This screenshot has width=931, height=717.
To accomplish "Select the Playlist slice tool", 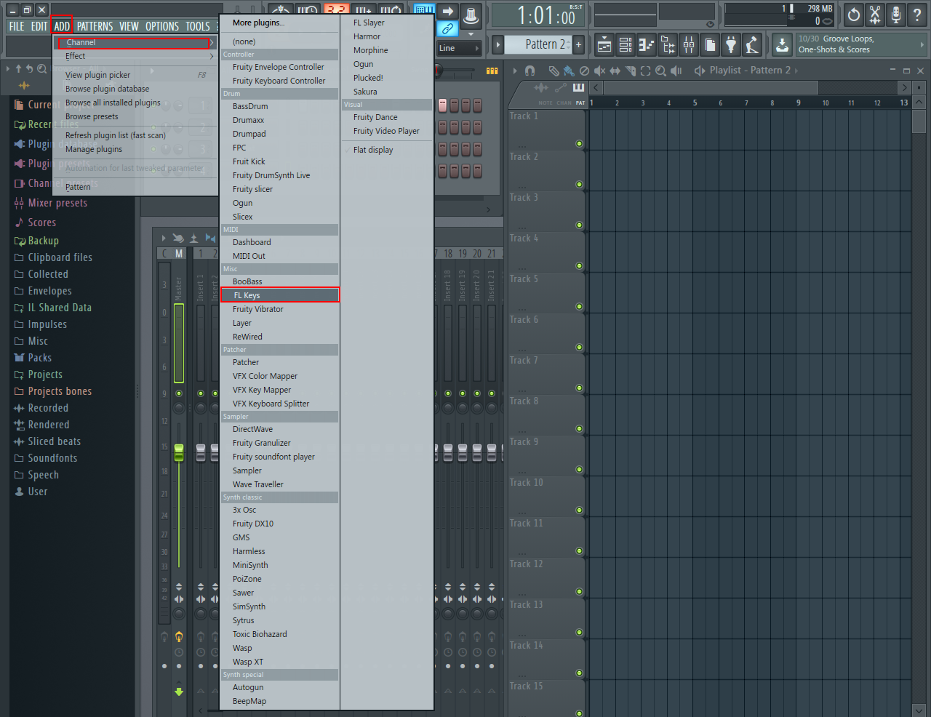I will 630,71.
